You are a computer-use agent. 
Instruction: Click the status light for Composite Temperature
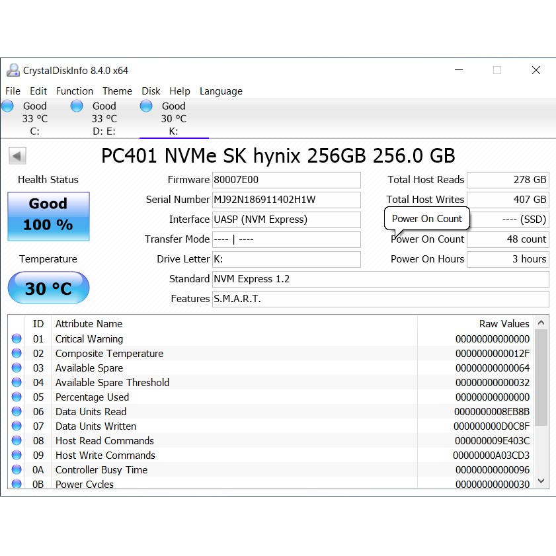pyautogui.click(x=16, y=353)
